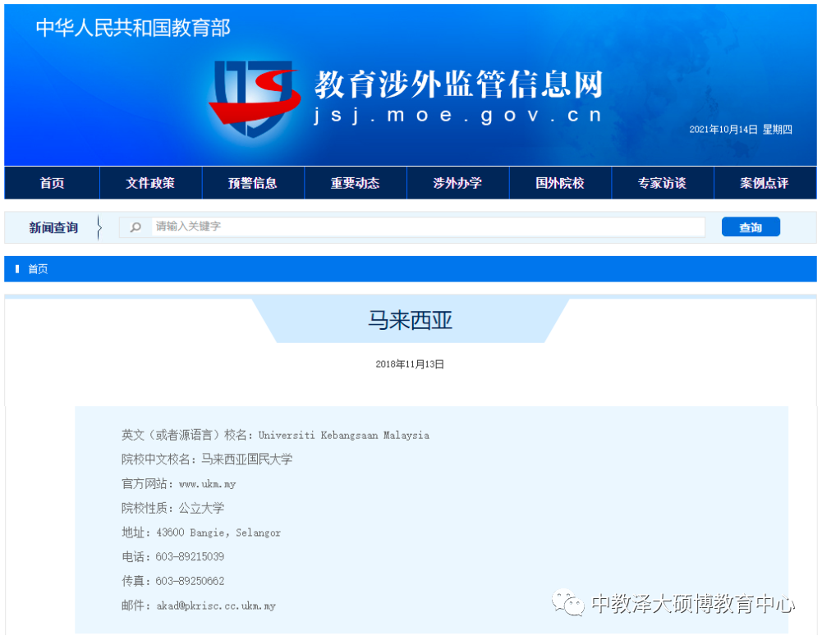Image resolution: width=822 pixels, height=640 pixels.
Task: Open the 案例点评 section
Action: click(765, 183)
